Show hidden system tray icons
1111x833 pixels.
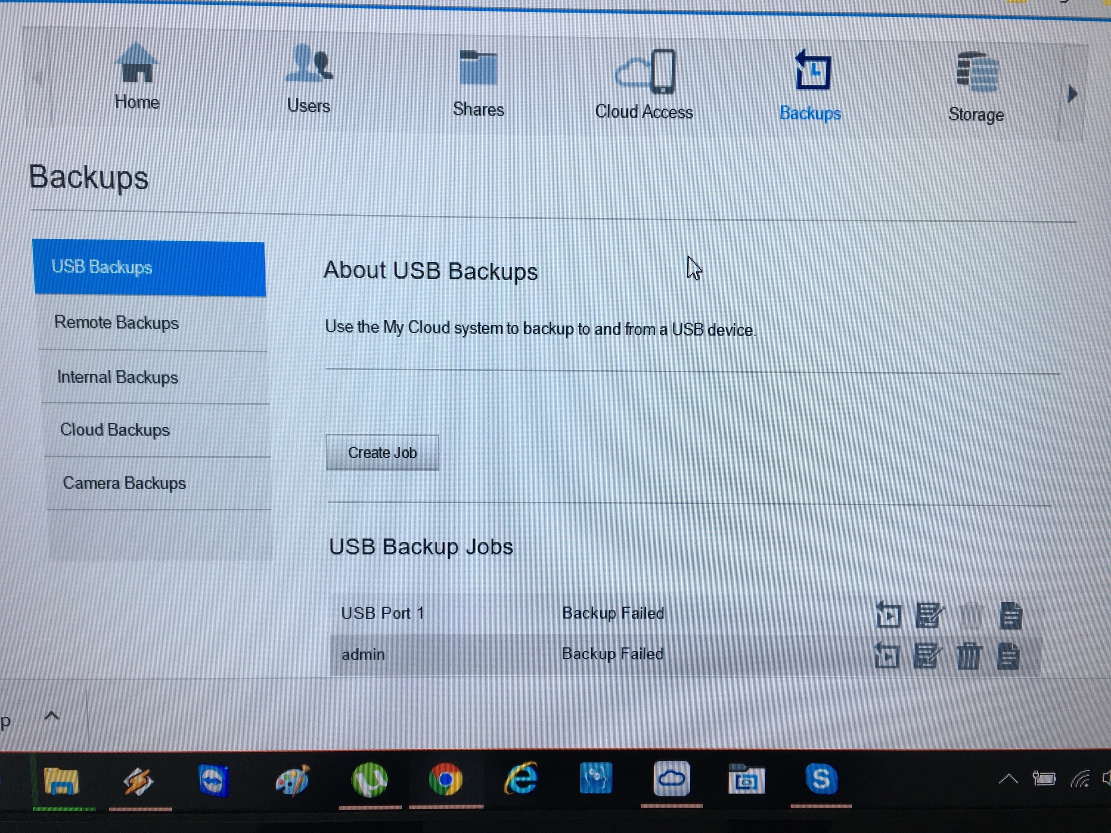[1008, 779]
